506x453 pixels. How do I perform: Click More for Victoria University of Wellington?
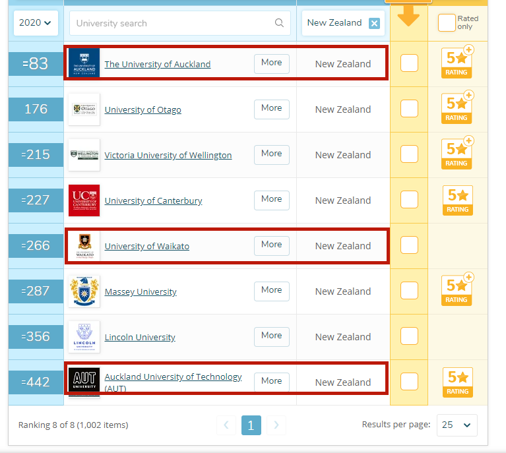(272, 154)
